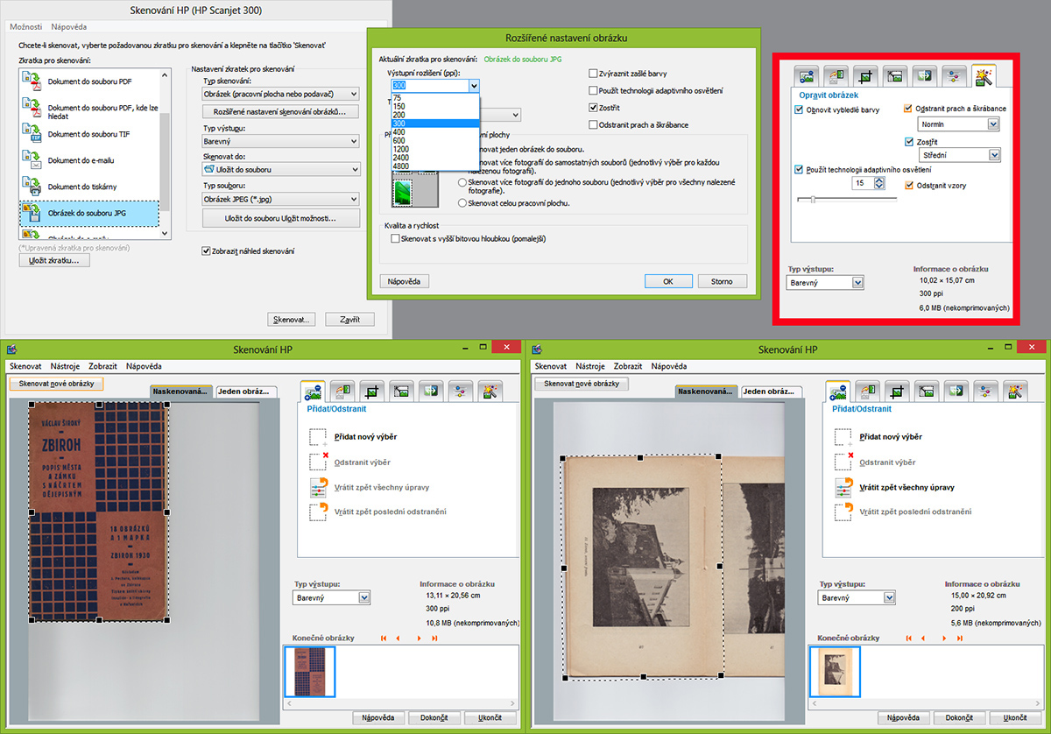Viewport: 1051px width, 734px height.
Task: Open the Zobrazit menu in the photo page window
Action: [627, 365]
